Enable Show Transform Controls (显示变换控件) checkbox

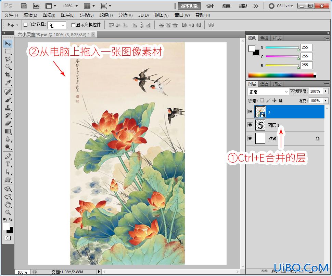pos(73,25)
